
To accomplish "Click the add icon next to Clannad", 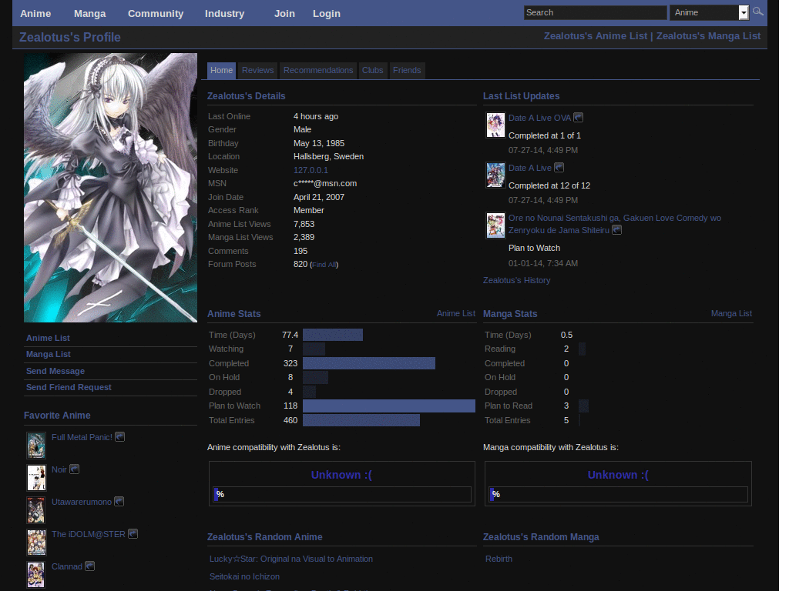I will point(89,566).
